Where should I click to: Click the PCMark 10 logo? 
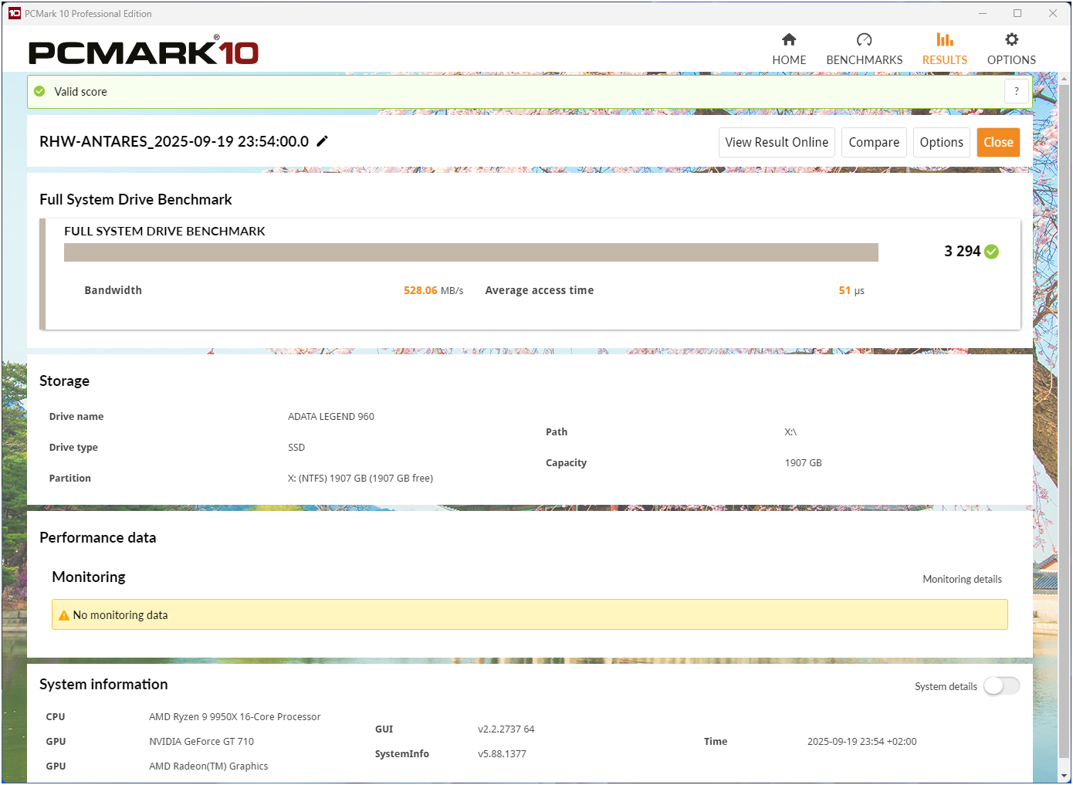tap(144, 51)
